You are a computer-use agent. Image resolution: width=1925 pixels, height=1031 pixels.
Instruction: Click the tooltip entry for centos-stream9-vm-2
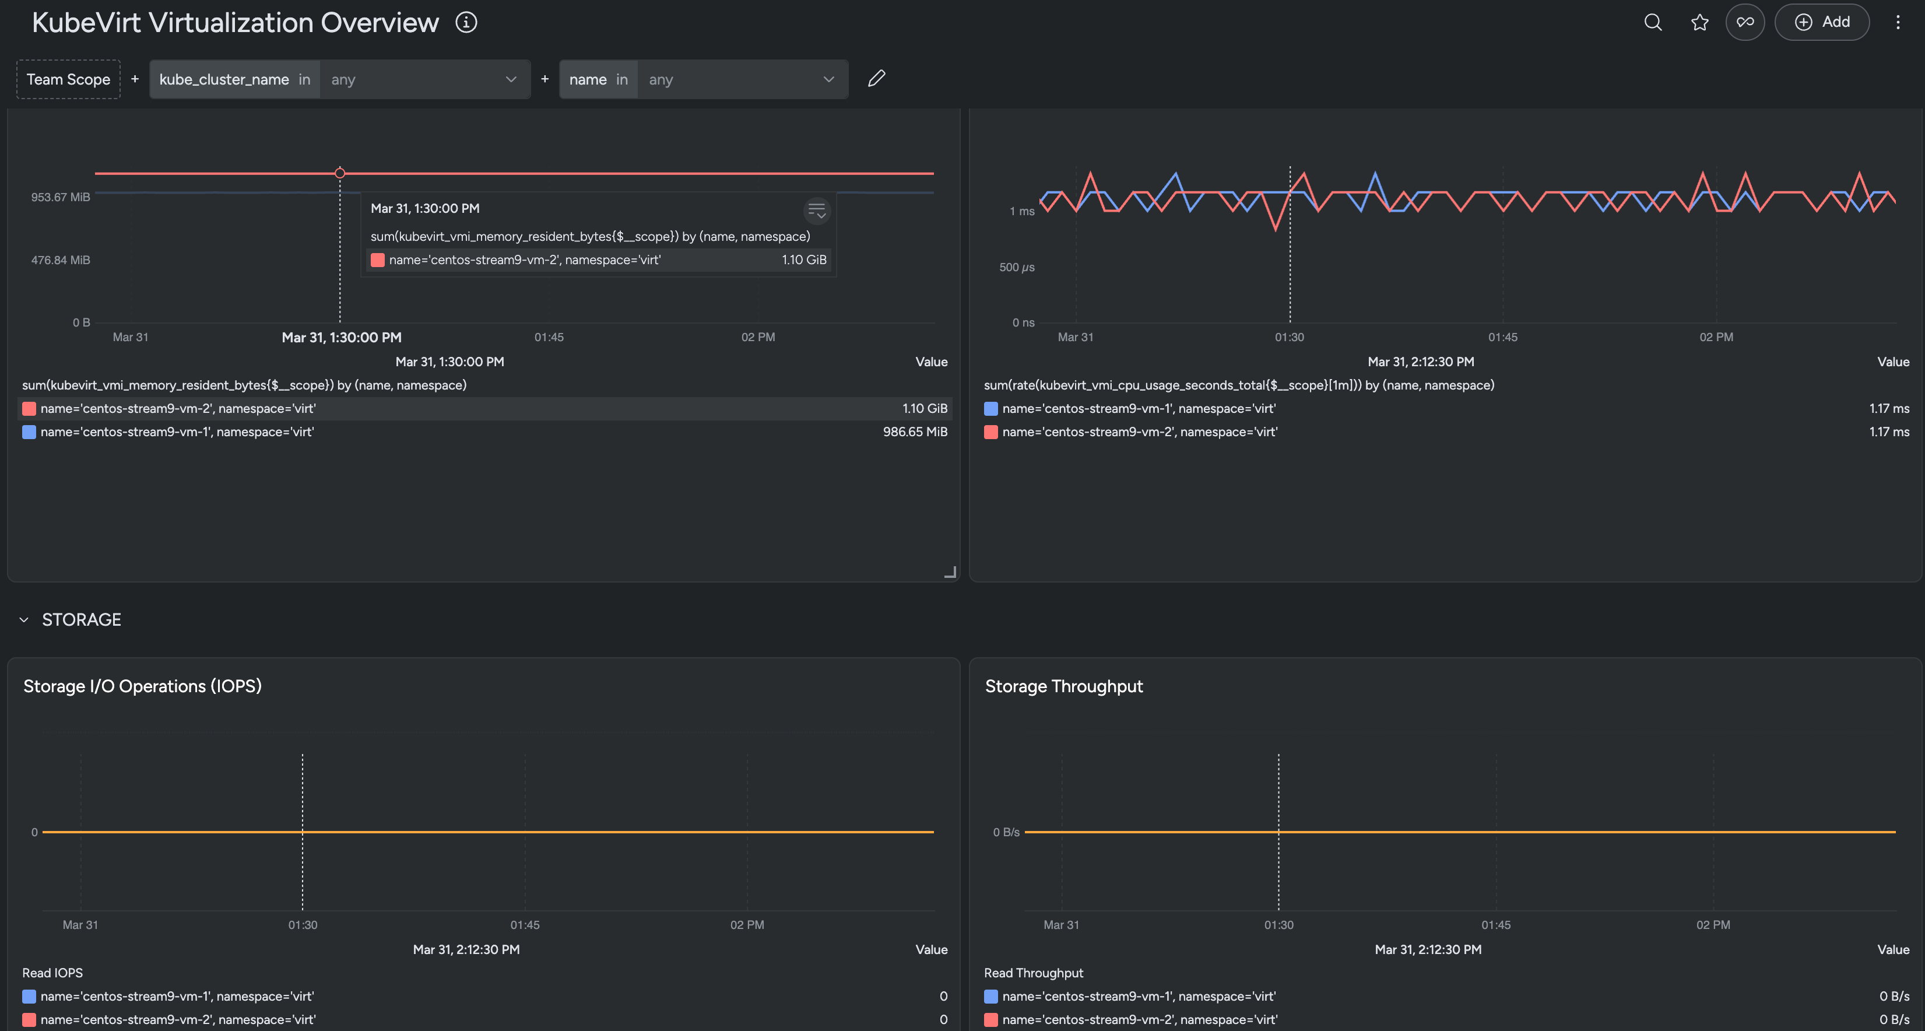(599, 260)
